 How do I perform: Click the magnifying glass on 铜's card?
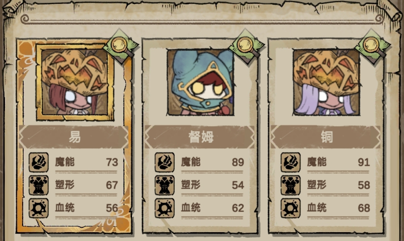pyautogui.click(x=373, y=47)
